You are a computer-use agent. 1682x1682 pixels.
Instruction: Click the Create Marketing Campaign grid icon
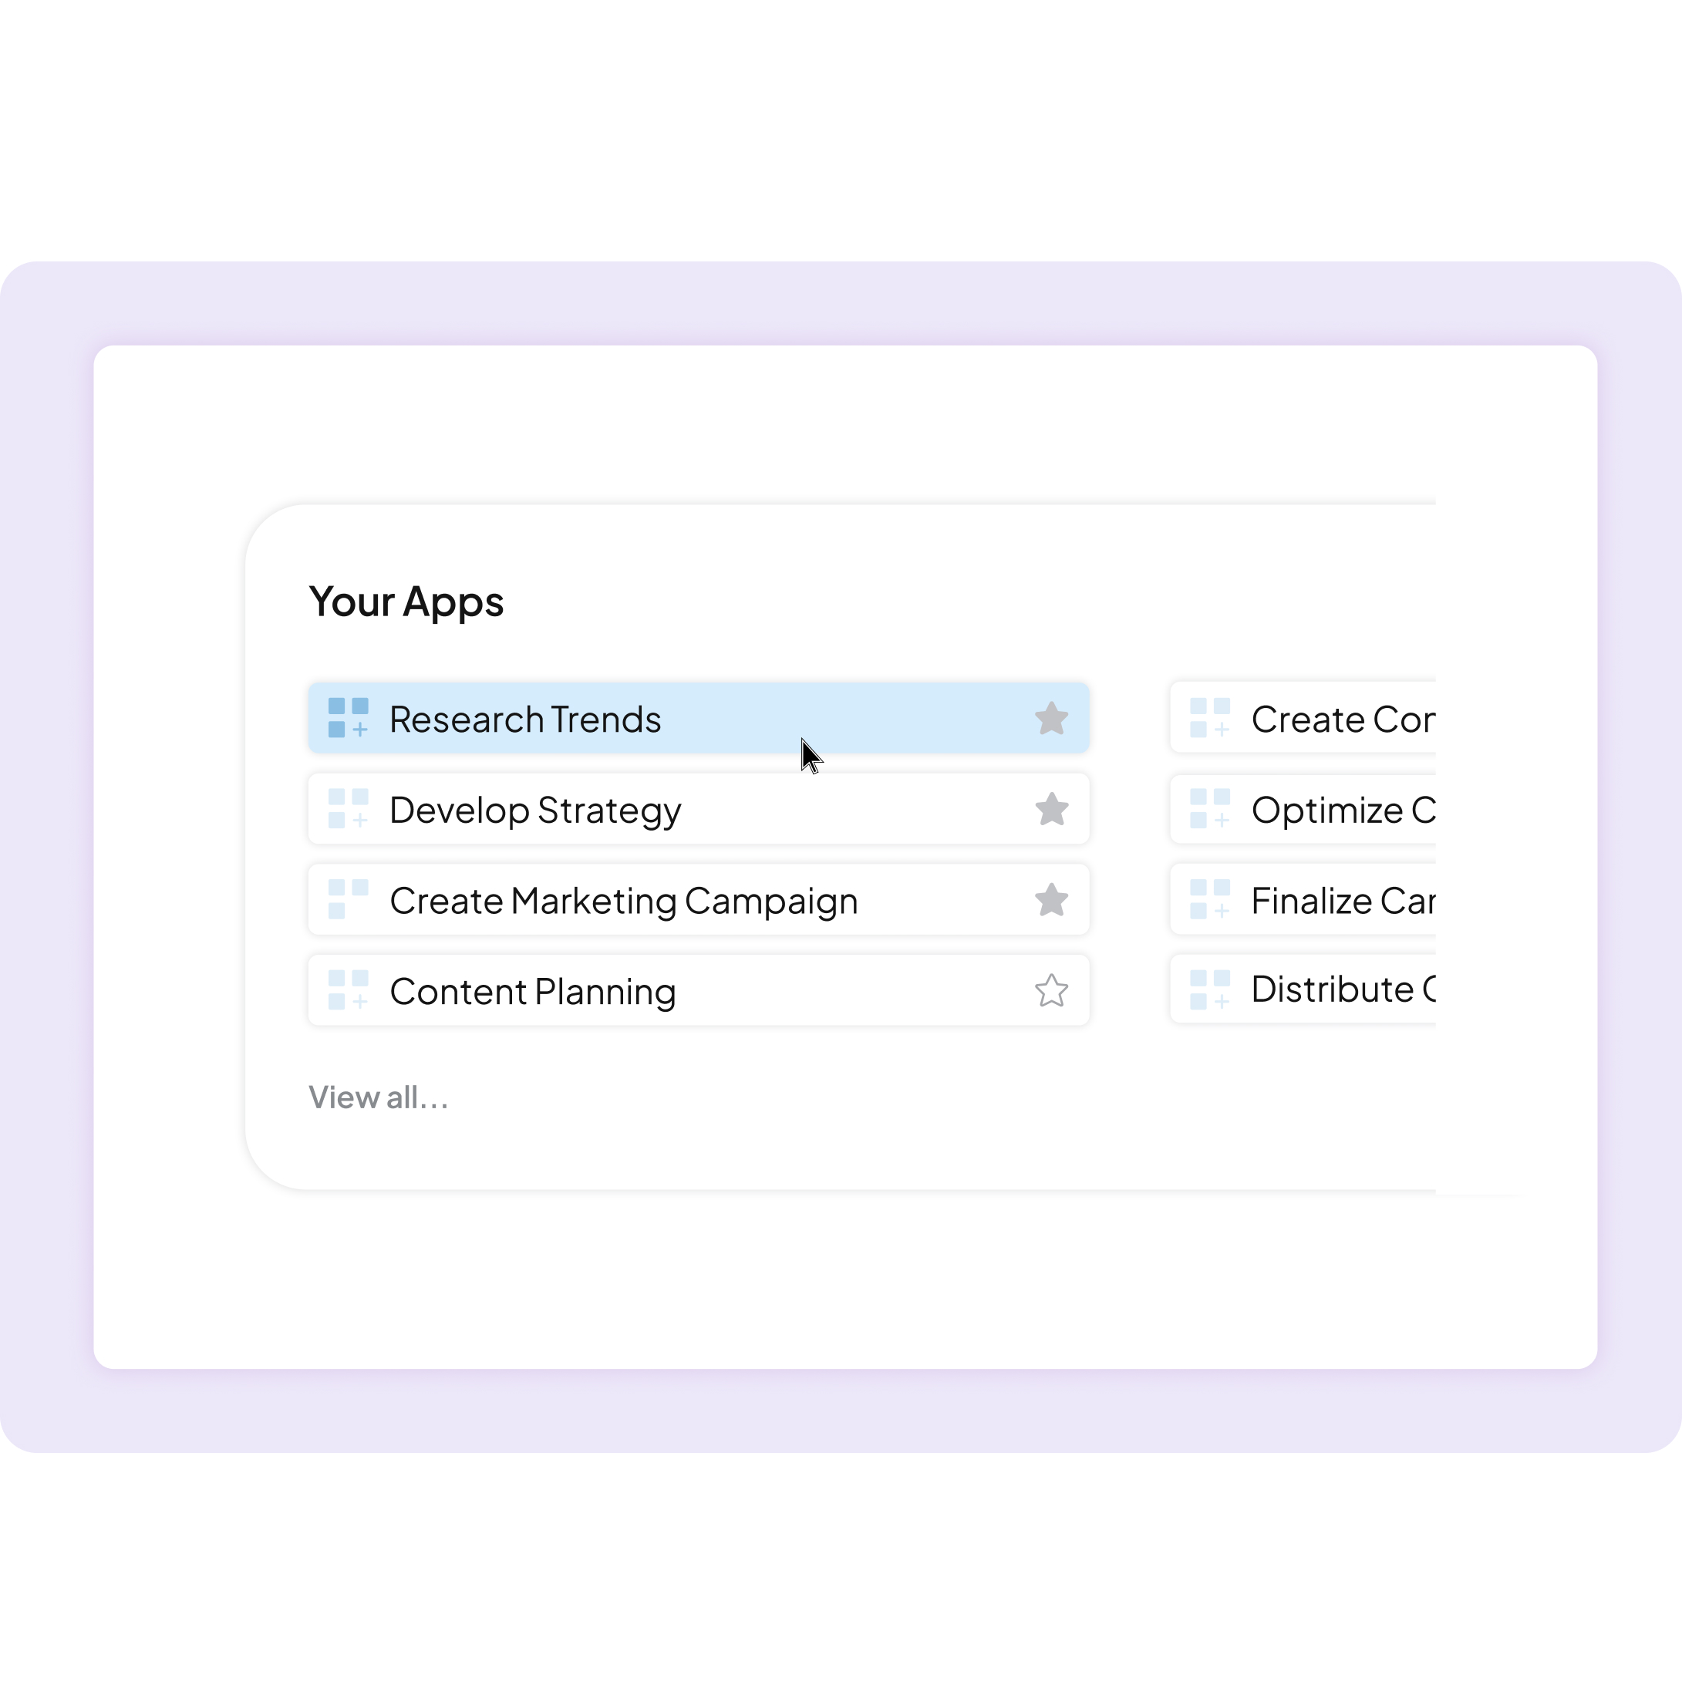coord(349,899)
